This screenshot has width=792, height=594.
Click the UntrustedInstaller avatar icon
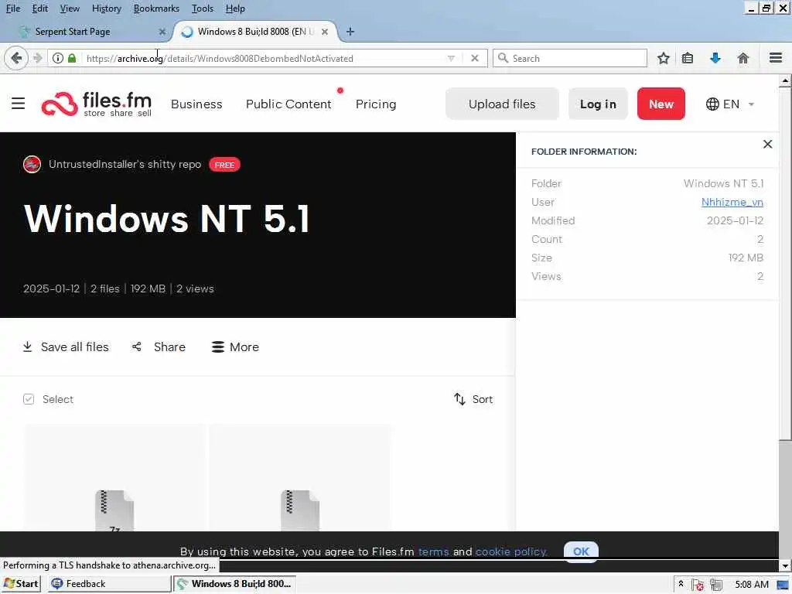32,164
